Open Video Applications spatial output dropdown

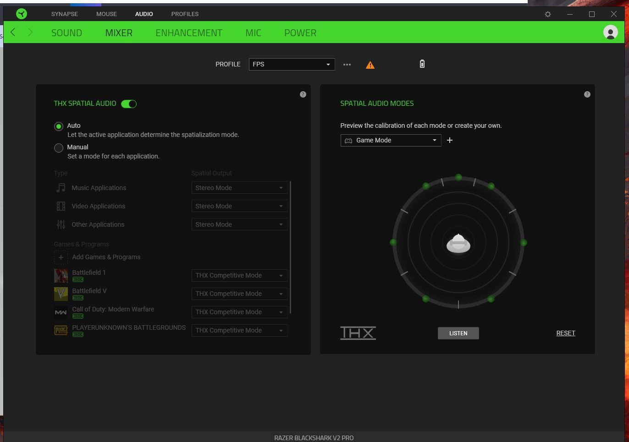tap(239, 206)
